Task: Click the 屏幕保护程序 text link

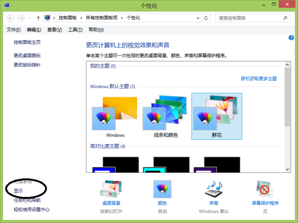Action: click(x=265, y=203)
